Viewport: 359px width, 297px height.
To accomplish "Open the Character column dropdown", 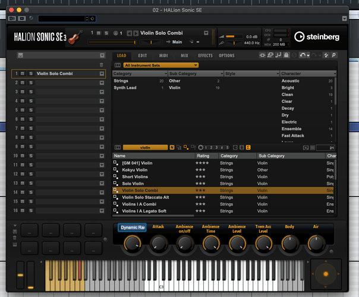I will [335, 74].
